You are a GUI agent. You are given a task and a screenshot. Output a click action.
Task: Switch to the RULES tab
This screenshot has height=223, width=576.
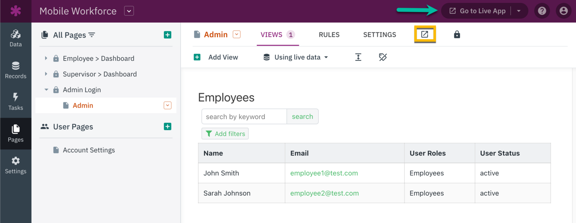coord(329,34)
